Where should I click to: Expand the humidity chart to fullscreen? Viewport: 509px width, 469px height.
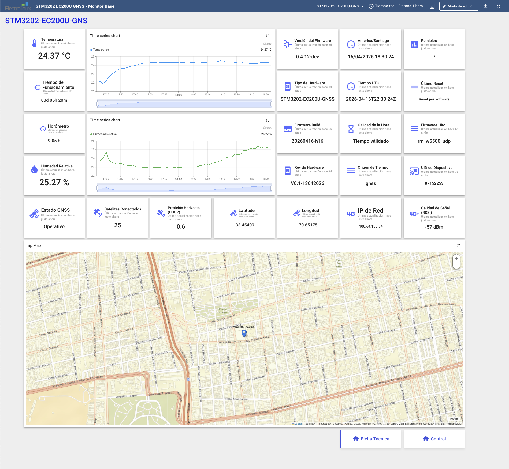(x=268, y=120)
